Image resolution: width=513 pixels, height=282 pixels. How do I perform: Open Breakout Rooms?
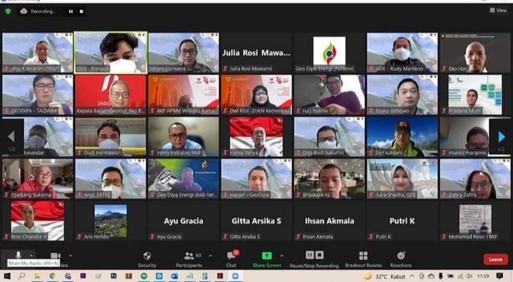(x=363, y=258)
